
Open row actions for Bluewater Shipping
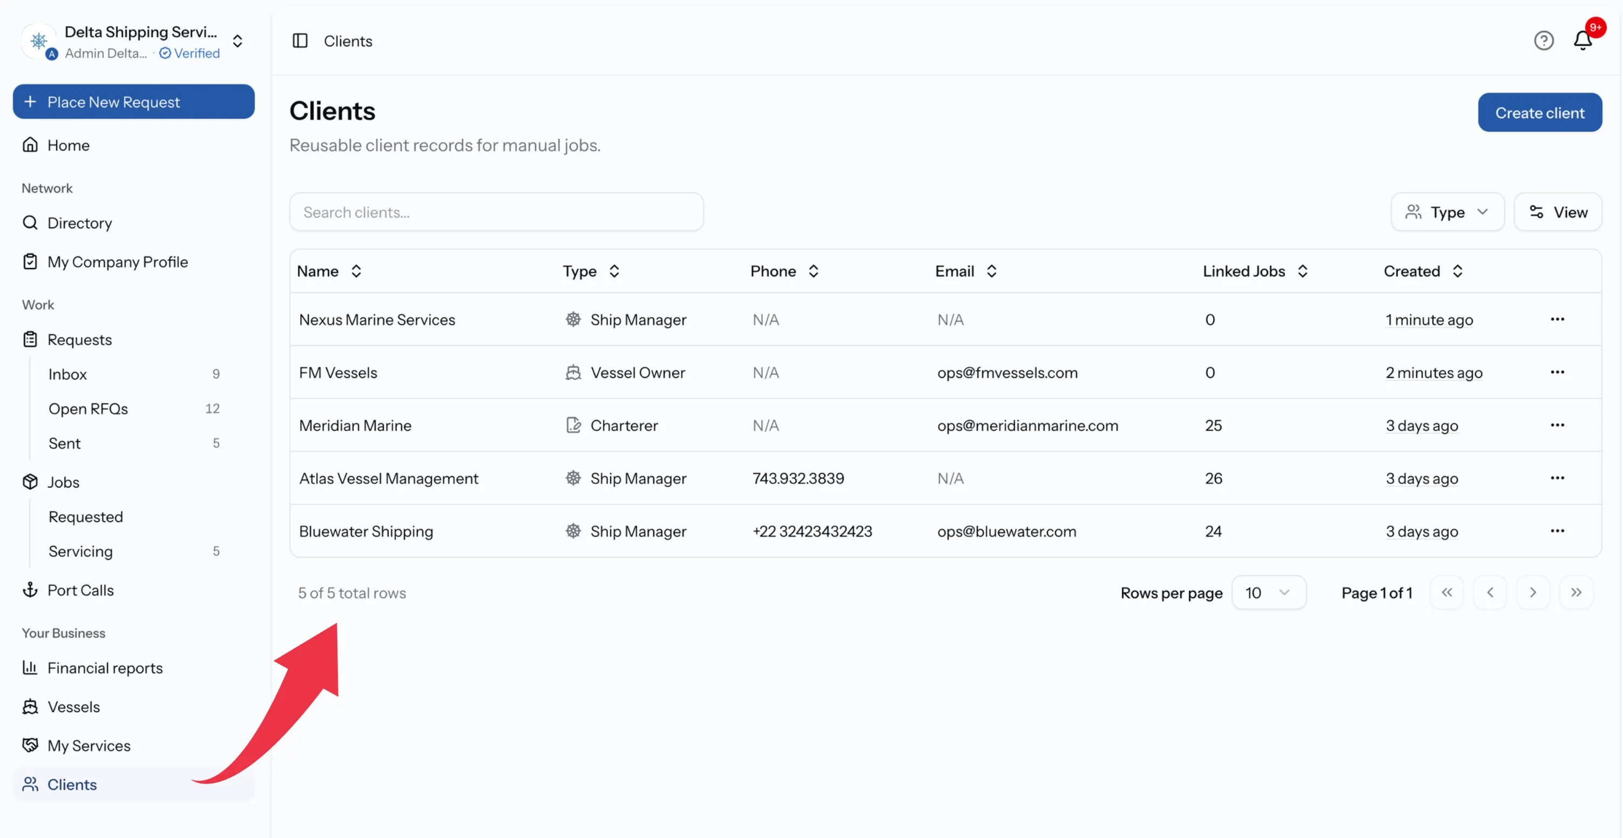(x=1558, y=531)
